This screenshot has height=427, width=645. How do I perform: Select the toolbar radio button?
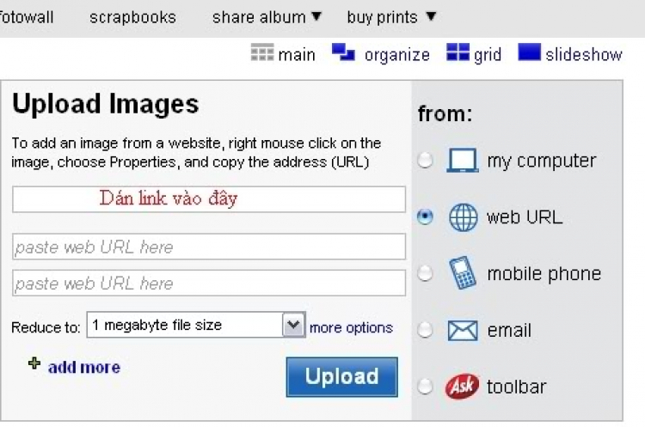pyautogui.click(x=425, y=387)
